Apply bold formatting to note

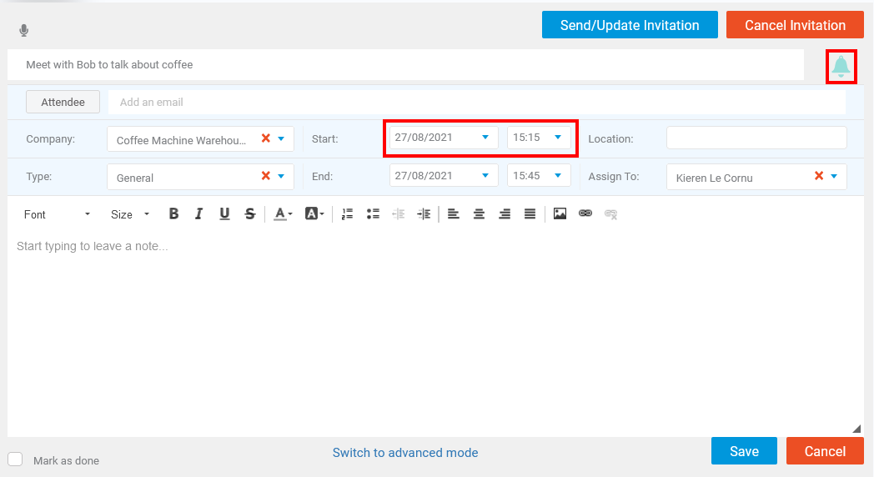(x=174, y=214)
